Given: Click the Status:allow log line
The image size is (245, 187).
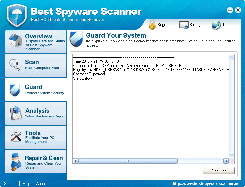Looking at the screenshot, I should click(x=83, y=78).
